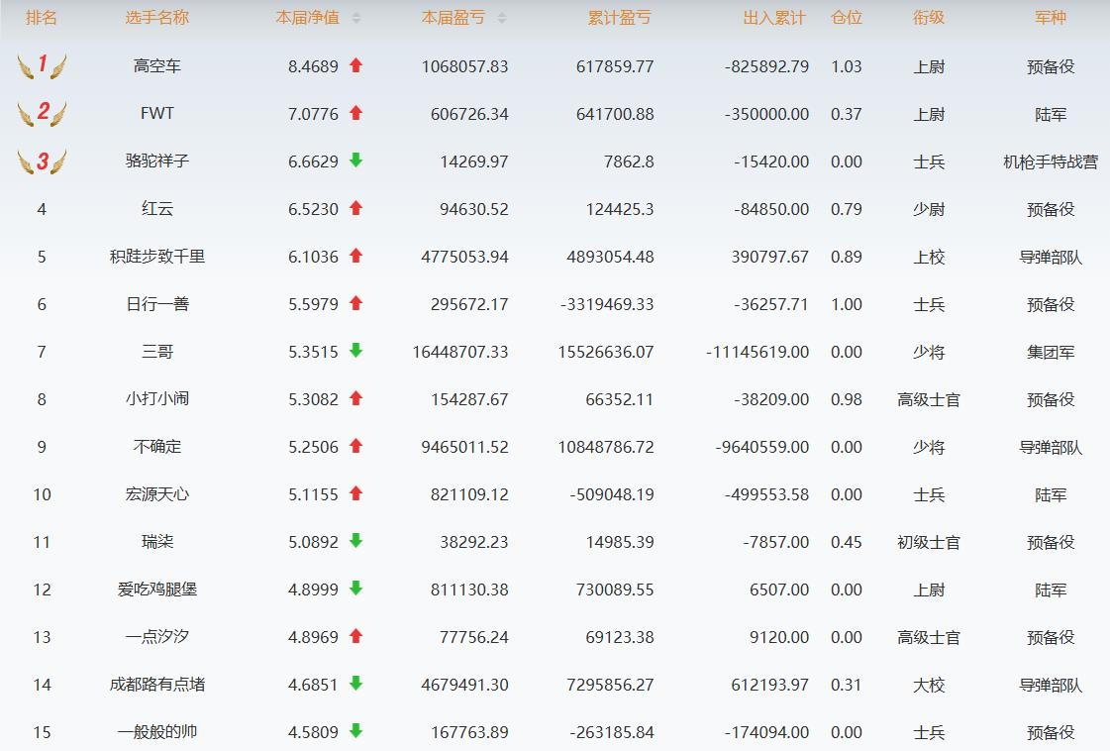
Task: Click the rank 1 laurel medal icon
Action: 42,66
